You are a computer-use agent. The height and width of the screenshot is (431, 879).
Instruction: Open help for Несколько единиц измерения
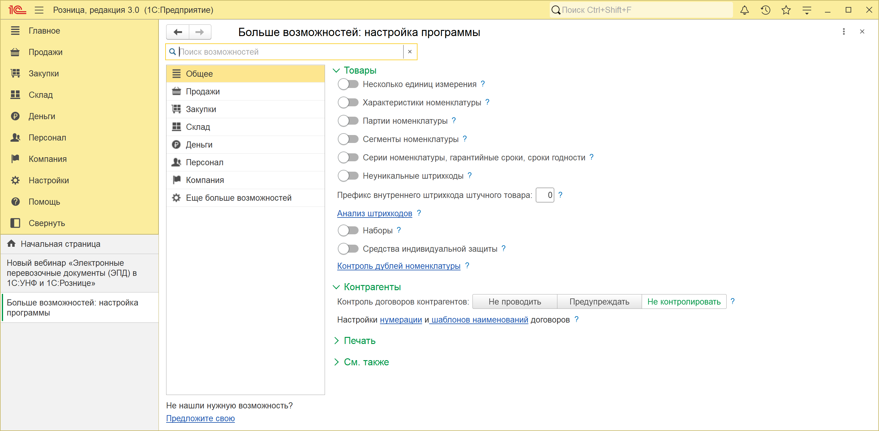(483, 84)
